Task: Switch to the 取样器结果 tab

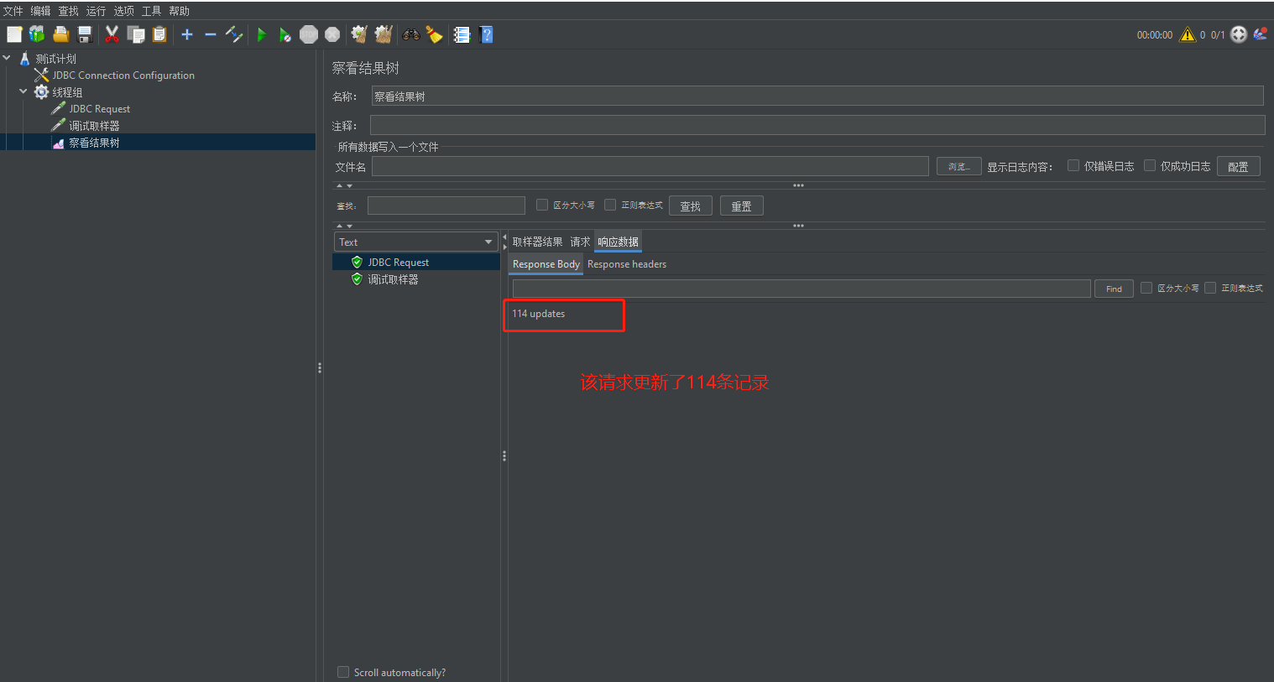Action: pyautogui.click(x=537, y=242)
